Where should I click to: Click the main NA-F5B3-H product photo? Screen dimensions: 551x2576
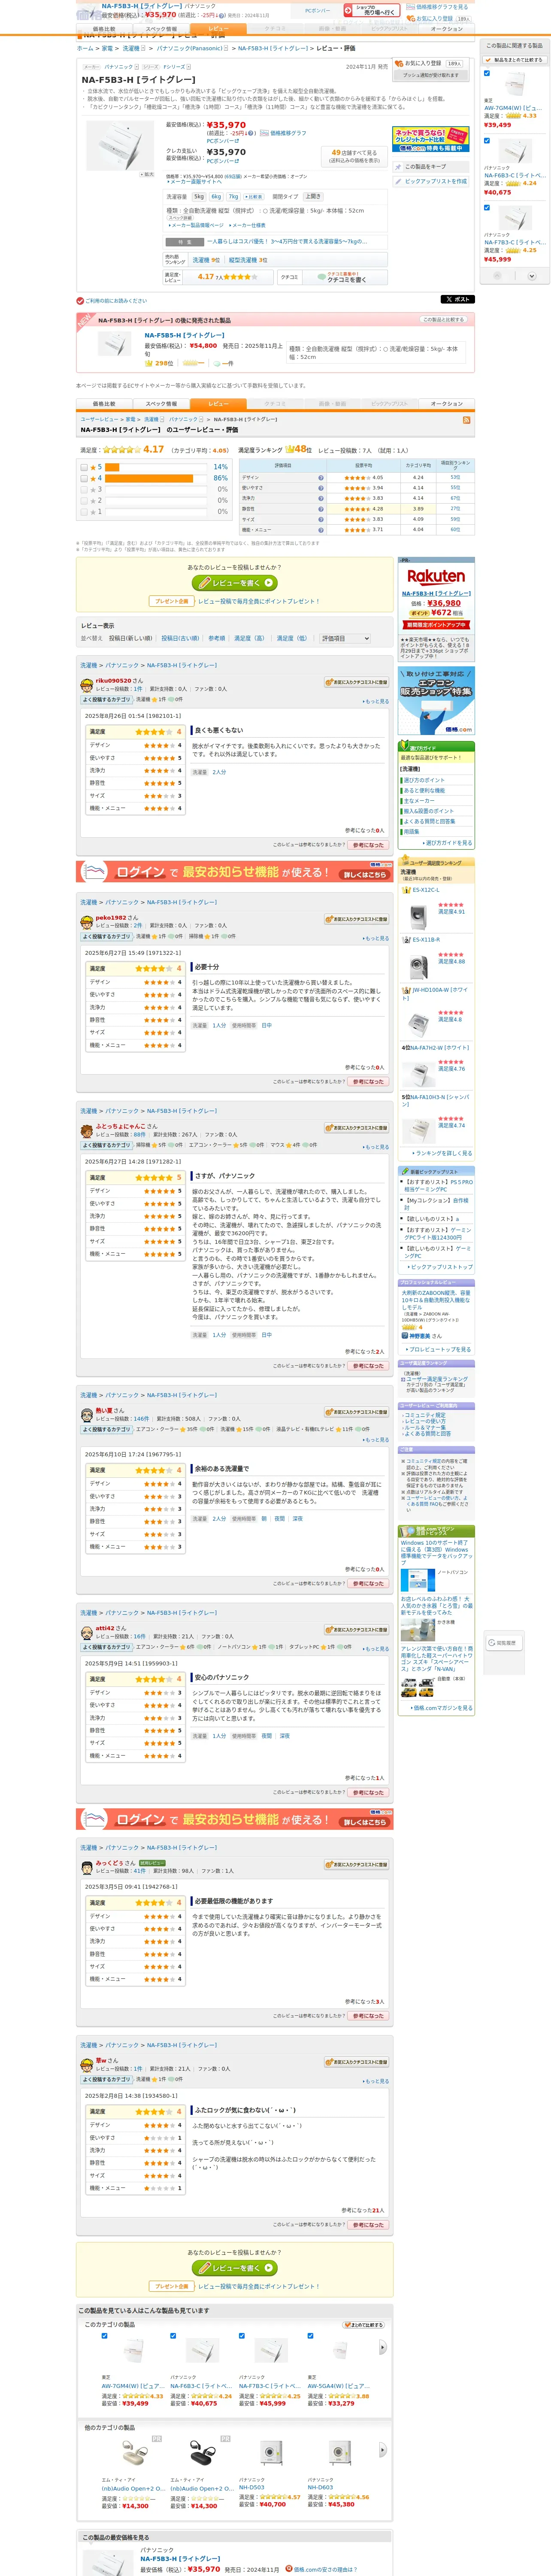[x=120, y=145]
